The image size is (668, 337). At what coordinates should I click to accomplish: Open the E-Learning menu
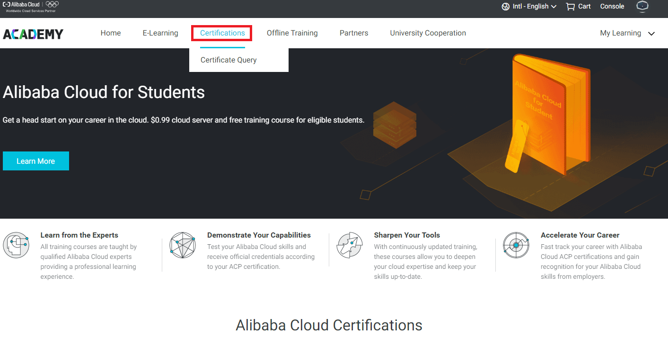pos(160,33)
